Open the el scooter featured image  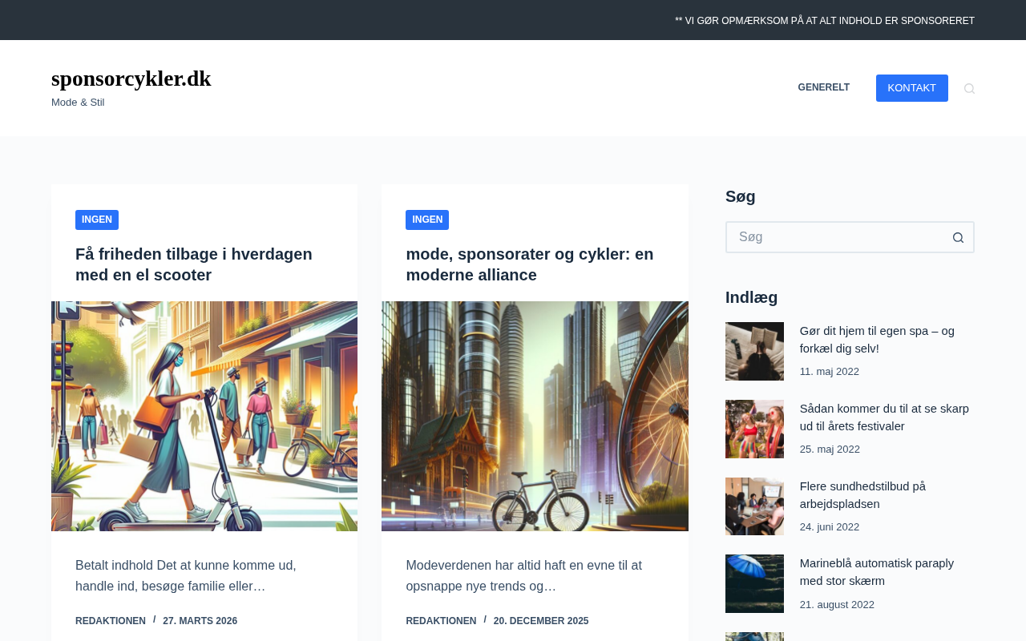coord(204,416)
